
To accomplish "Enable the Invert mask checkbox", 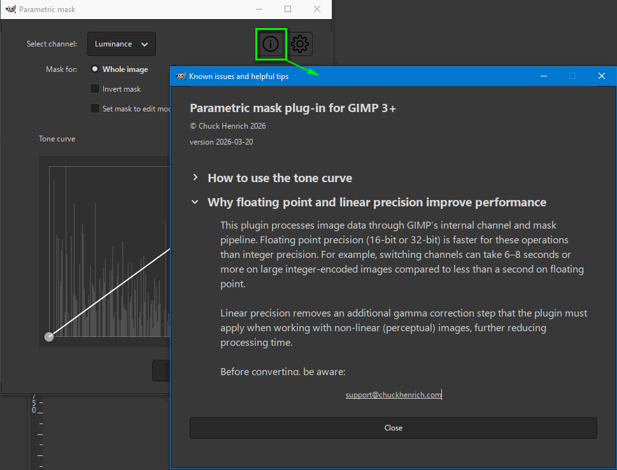I will point(95,89).
